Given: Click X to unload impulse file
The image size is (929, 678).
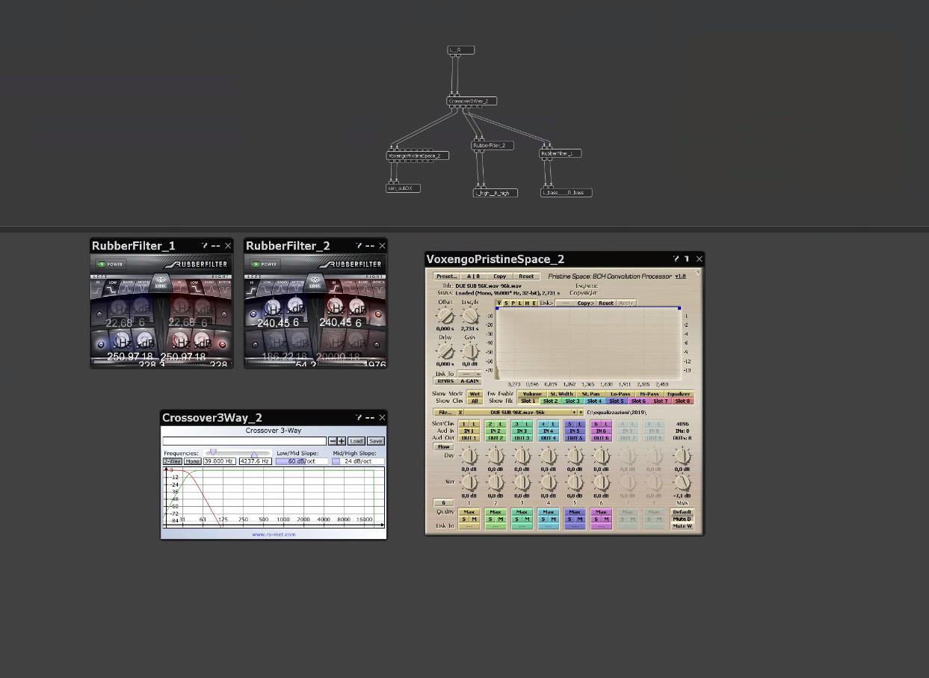Looking at the screenshot, I should (460, 413).
